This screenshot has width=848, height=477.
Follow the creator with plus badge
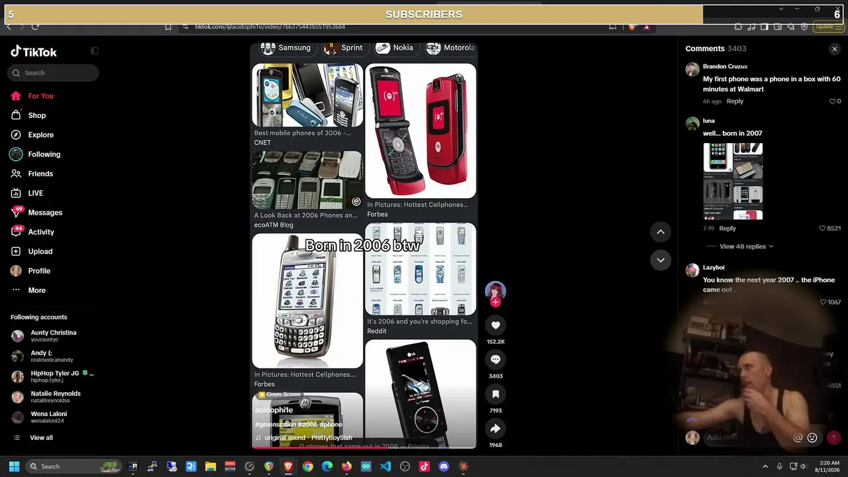point(496,302)
